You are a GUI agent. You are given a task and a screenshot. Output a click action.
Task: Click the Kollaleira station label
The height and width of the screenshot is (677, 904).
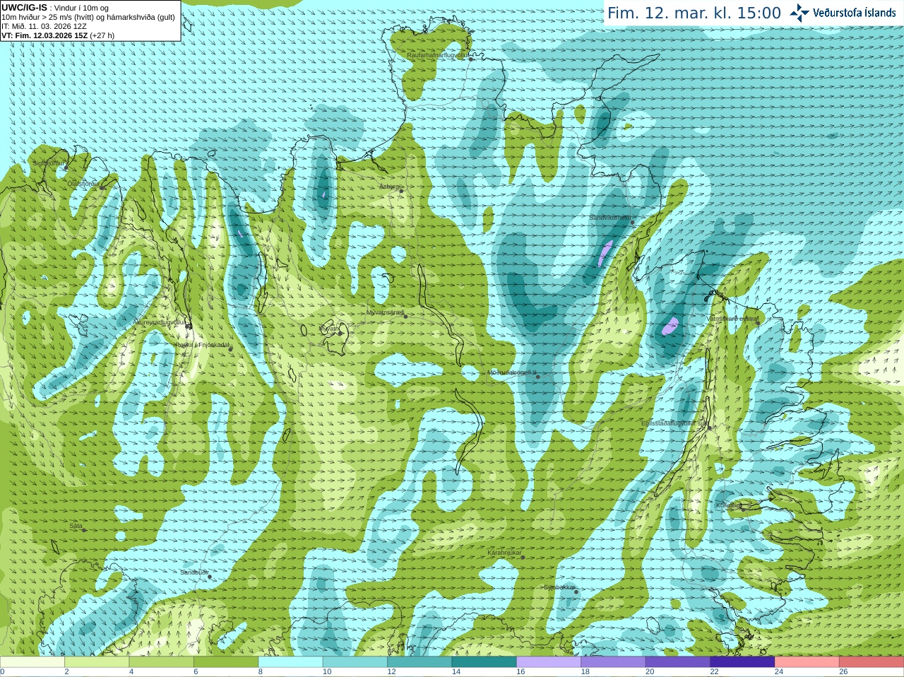click(728, 505)
